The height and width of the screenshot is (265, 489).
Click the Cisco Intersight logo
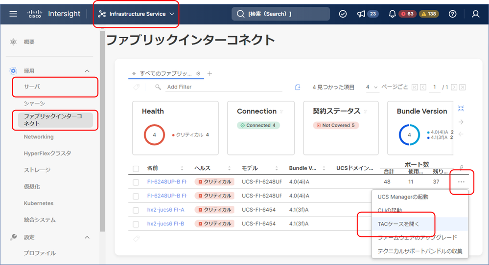tap(54, 14)
